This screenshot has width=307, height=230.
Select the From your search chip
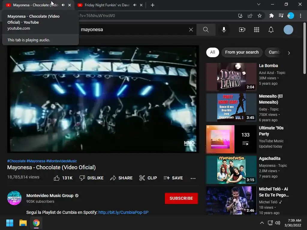(x=242, y=52)
